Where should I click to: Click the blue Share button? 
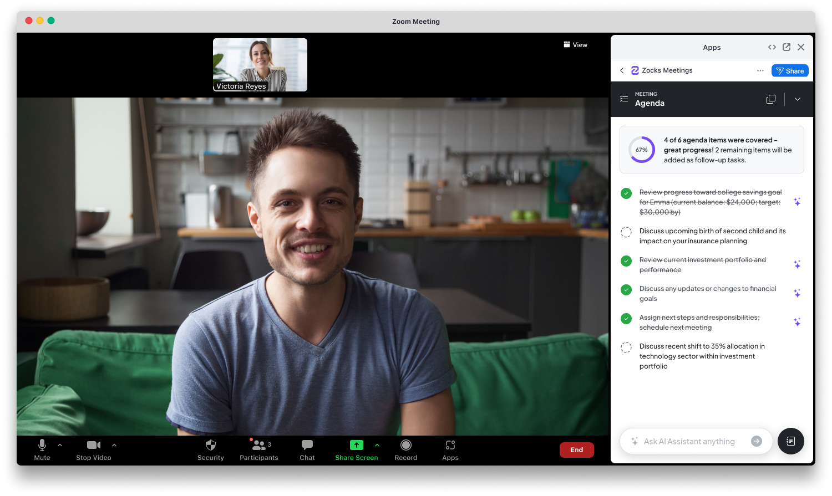pos(790,70)
